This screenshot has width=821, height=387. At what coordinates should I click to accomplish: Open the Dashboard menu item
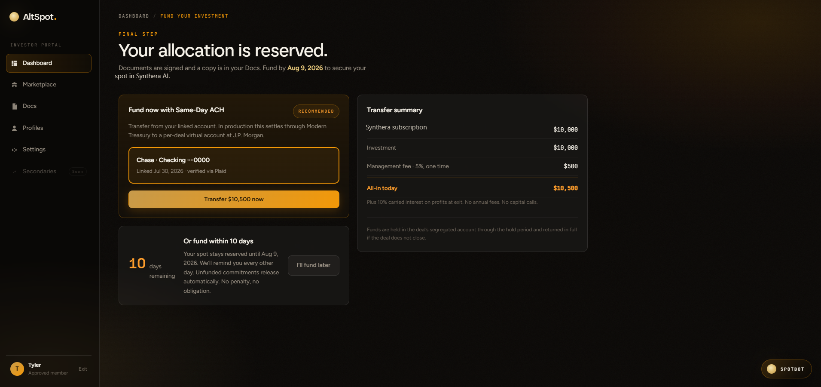point(49,63)
